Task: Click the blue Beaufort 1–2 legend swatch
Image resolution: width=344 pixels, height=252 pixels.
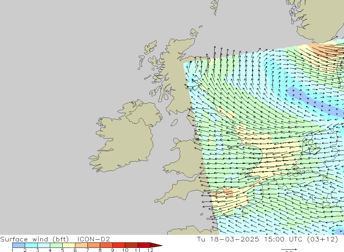Action: [19, 245]
